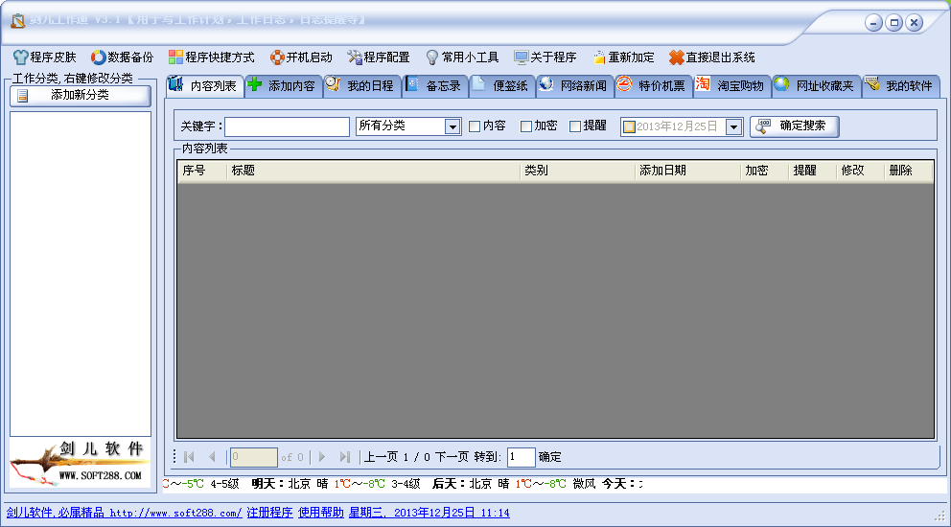Viewport: 951px width, 527px height.
Task: Click the book icon on 备忘录 tab
Action: (412, 84)
